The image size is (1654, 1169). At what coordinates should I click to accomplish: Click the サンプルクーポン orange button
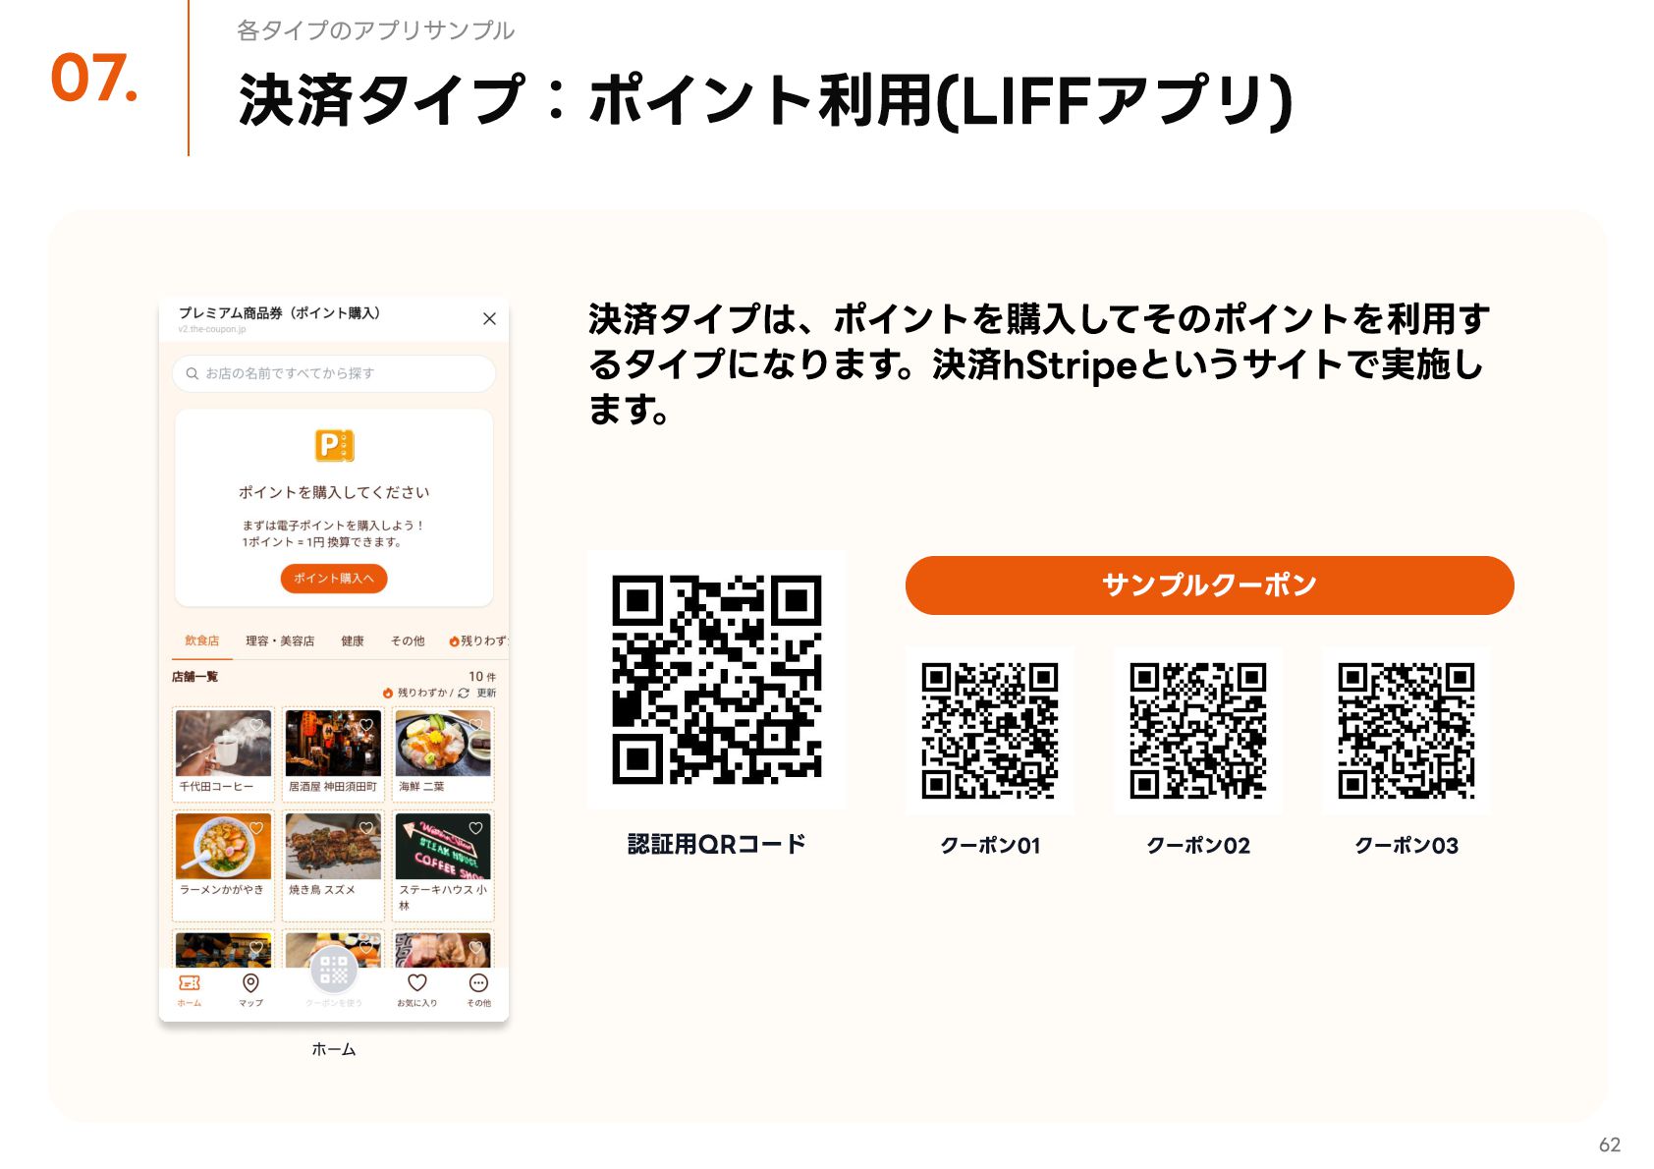(1209, 585)
